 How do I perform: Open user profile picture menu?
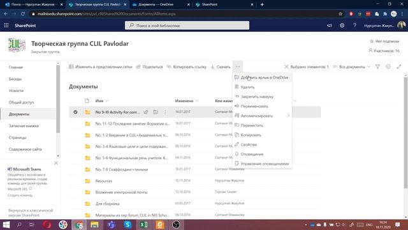point(402,25)
